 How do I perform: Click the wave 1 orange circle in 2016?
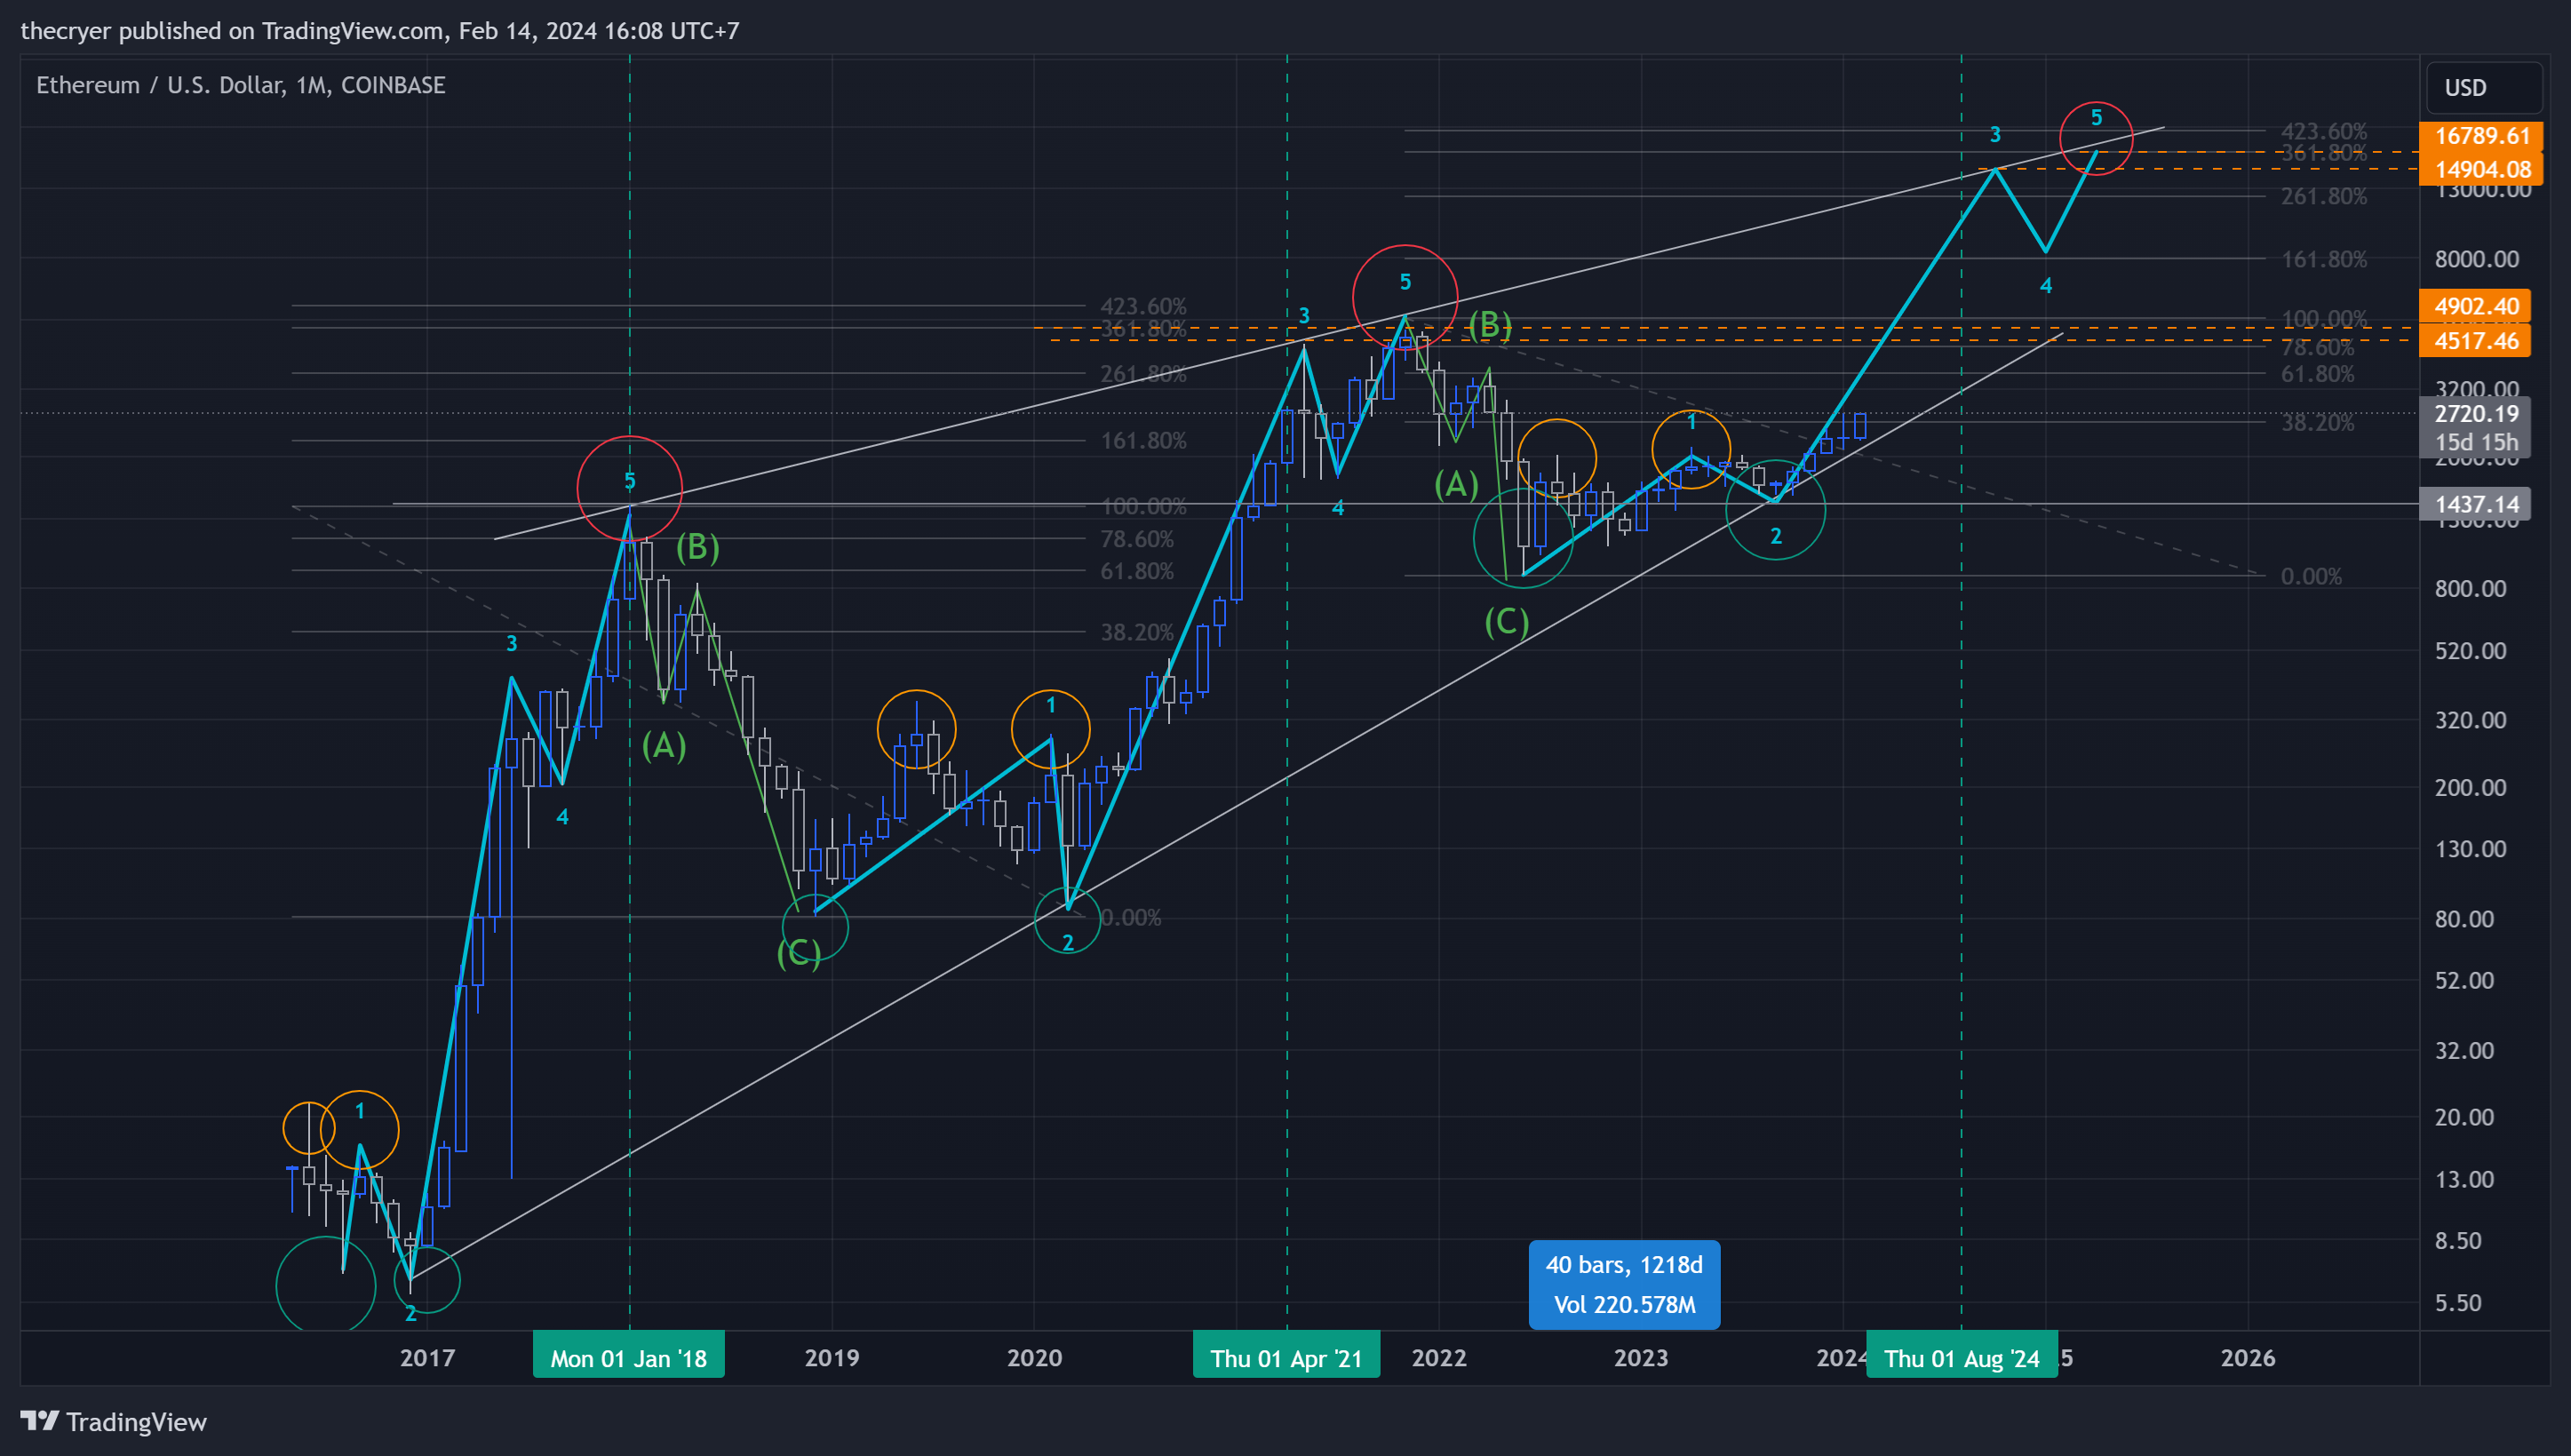click(x=359, y=1130)
